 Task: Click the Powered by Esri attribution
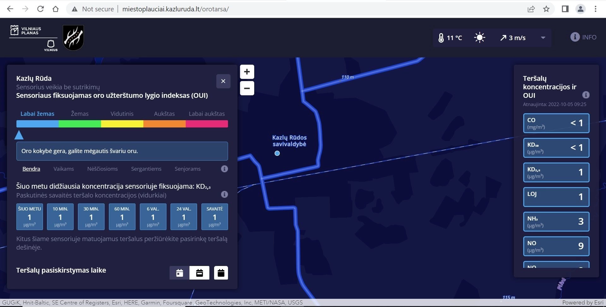tap(583, 303)
